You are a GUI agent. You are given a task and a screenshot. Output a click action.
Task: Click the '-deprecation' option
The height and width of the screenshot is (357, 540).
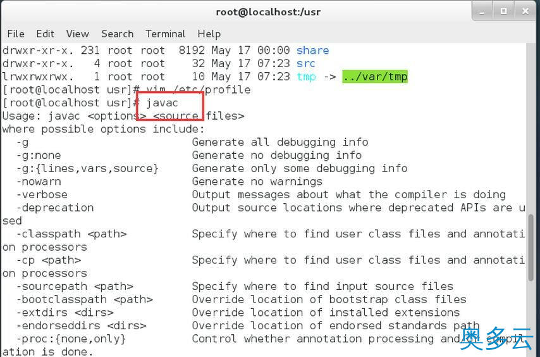click(x=55, y=208)
